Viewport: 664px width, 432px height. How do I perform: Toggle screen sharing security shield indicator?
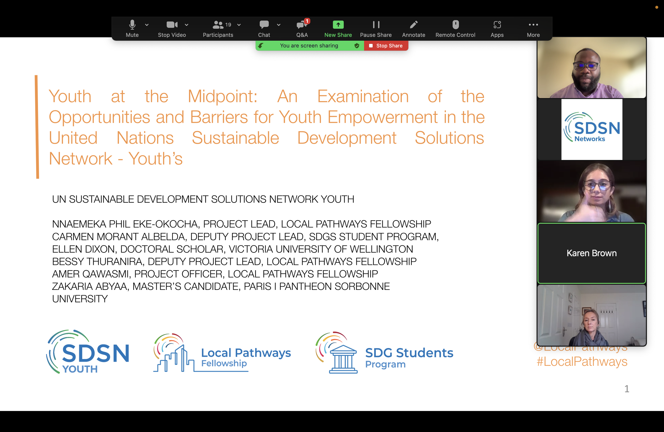pyautogui.click(x=356, y=45)
